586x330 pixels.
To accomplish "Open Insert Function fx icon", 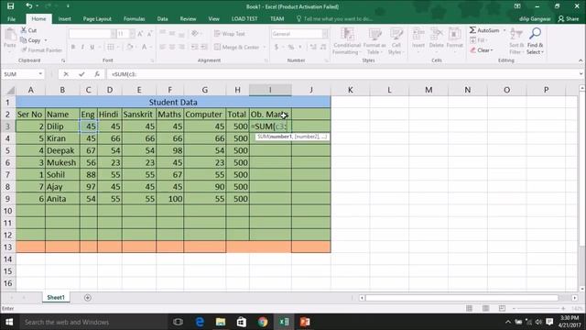I will (x=97, y=74).
